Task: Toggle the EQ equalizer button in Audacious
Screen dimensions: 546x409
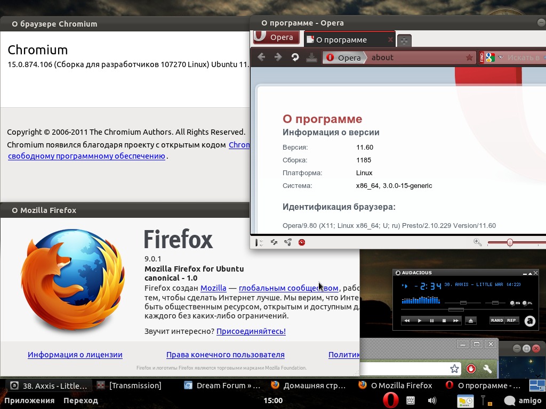Action: click(515, 303)
